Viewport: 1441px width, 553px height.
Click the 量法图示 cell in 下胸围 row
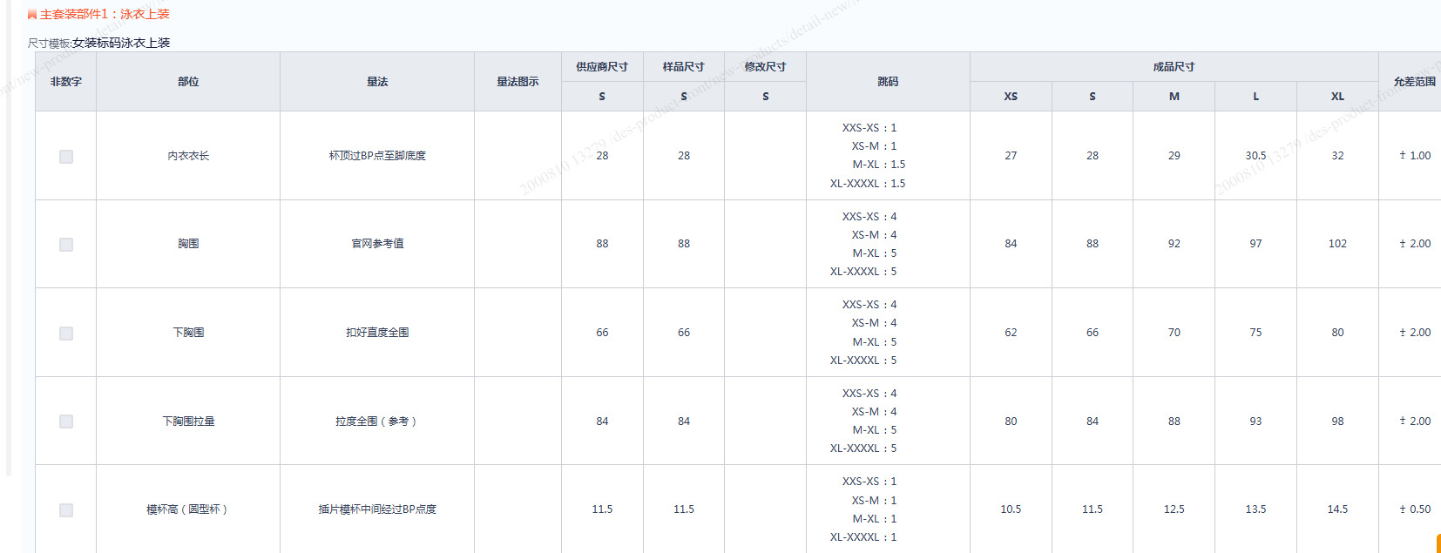pos(518,333)
